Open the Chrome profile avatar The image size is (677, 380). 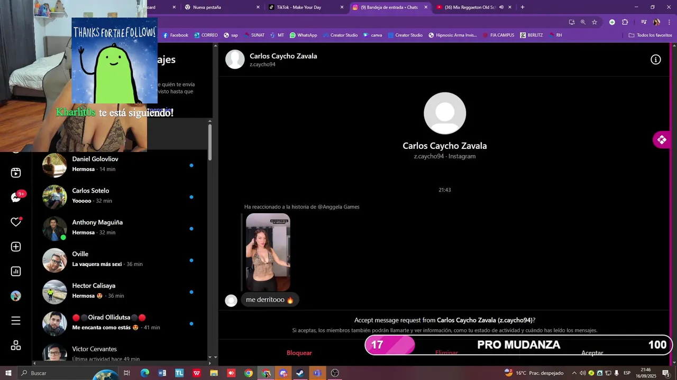(656, 22)
